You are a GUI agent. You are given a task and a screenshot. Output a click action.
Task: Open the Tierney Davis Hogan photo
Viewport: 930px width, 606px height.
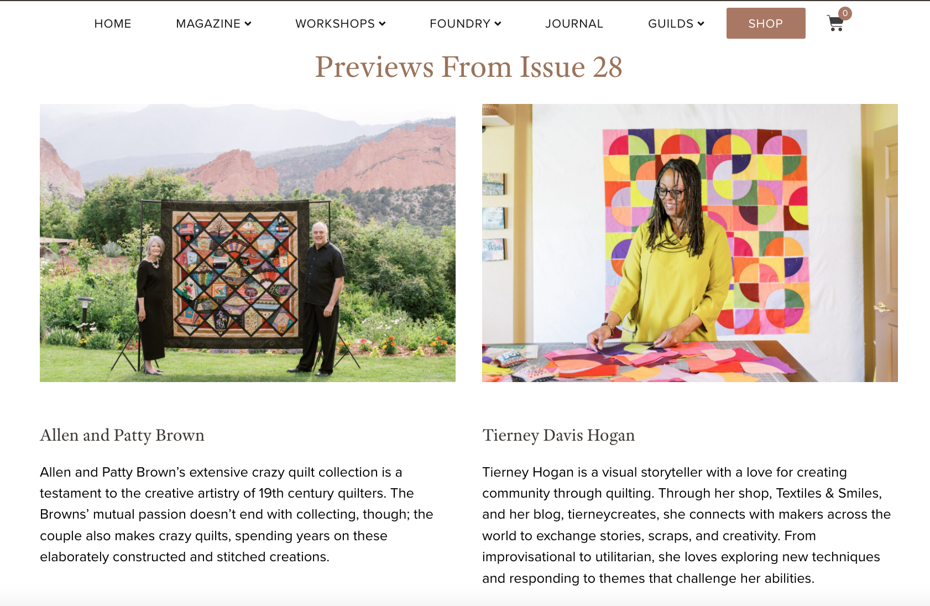click(x=690, y=243)
